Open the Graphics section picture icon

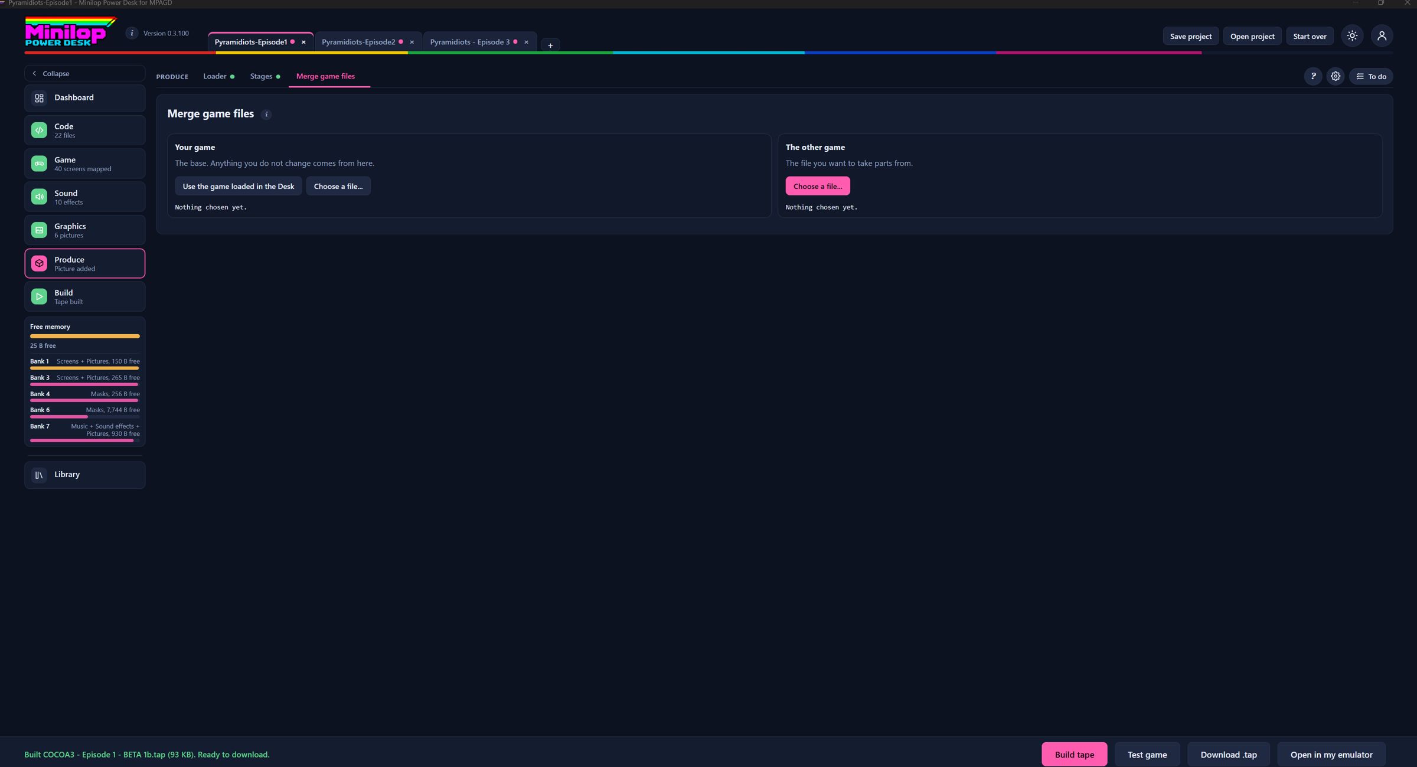click(39, 230)
